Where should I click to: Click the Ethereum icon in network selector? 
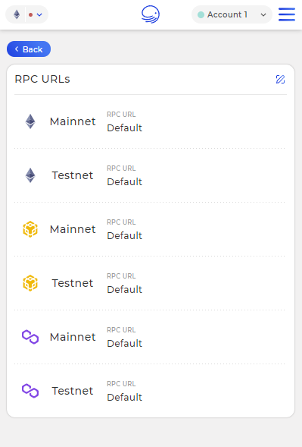click(17, 14)
